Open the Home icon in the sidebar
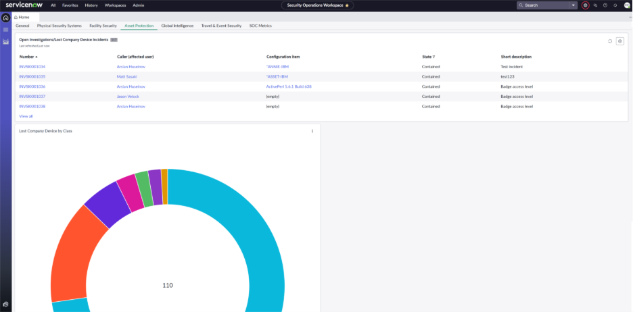The height and width of the screenshot is (312, 633). click(5, 18)
